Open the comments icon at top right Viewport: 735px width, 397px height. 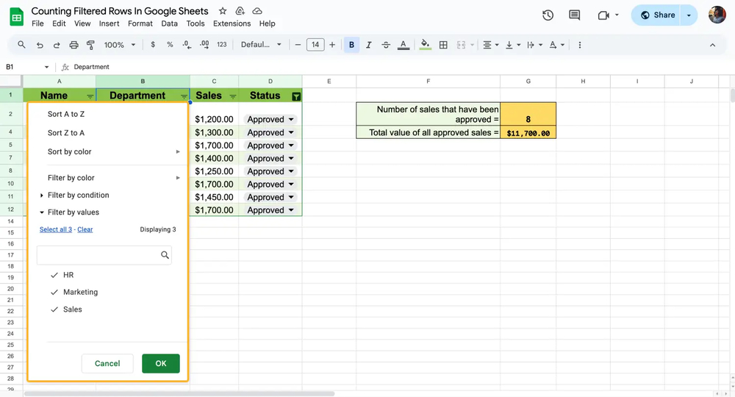tap(574, 15)
